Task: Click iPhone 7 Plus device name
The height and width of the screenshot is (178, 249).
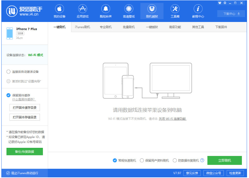Action: click(27, 29)
